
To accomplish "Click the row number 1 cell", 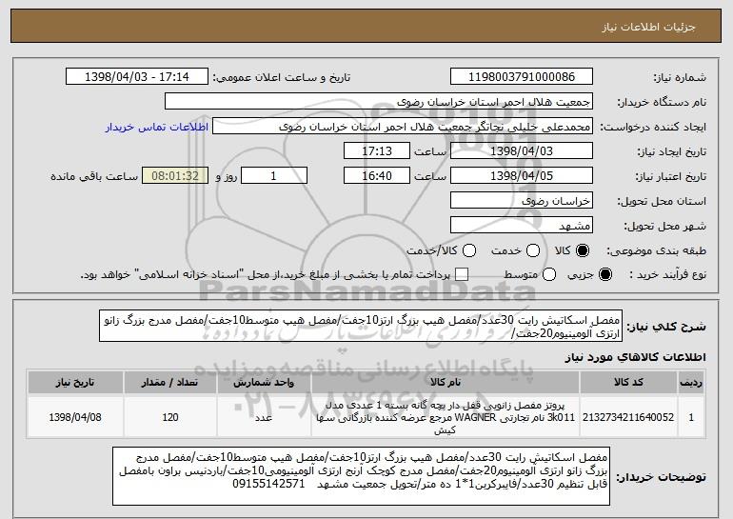I will pyautogui.click(x=691, y=417).
